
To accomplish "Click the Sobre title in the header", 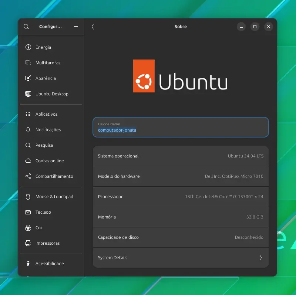I will coord(181,27).
